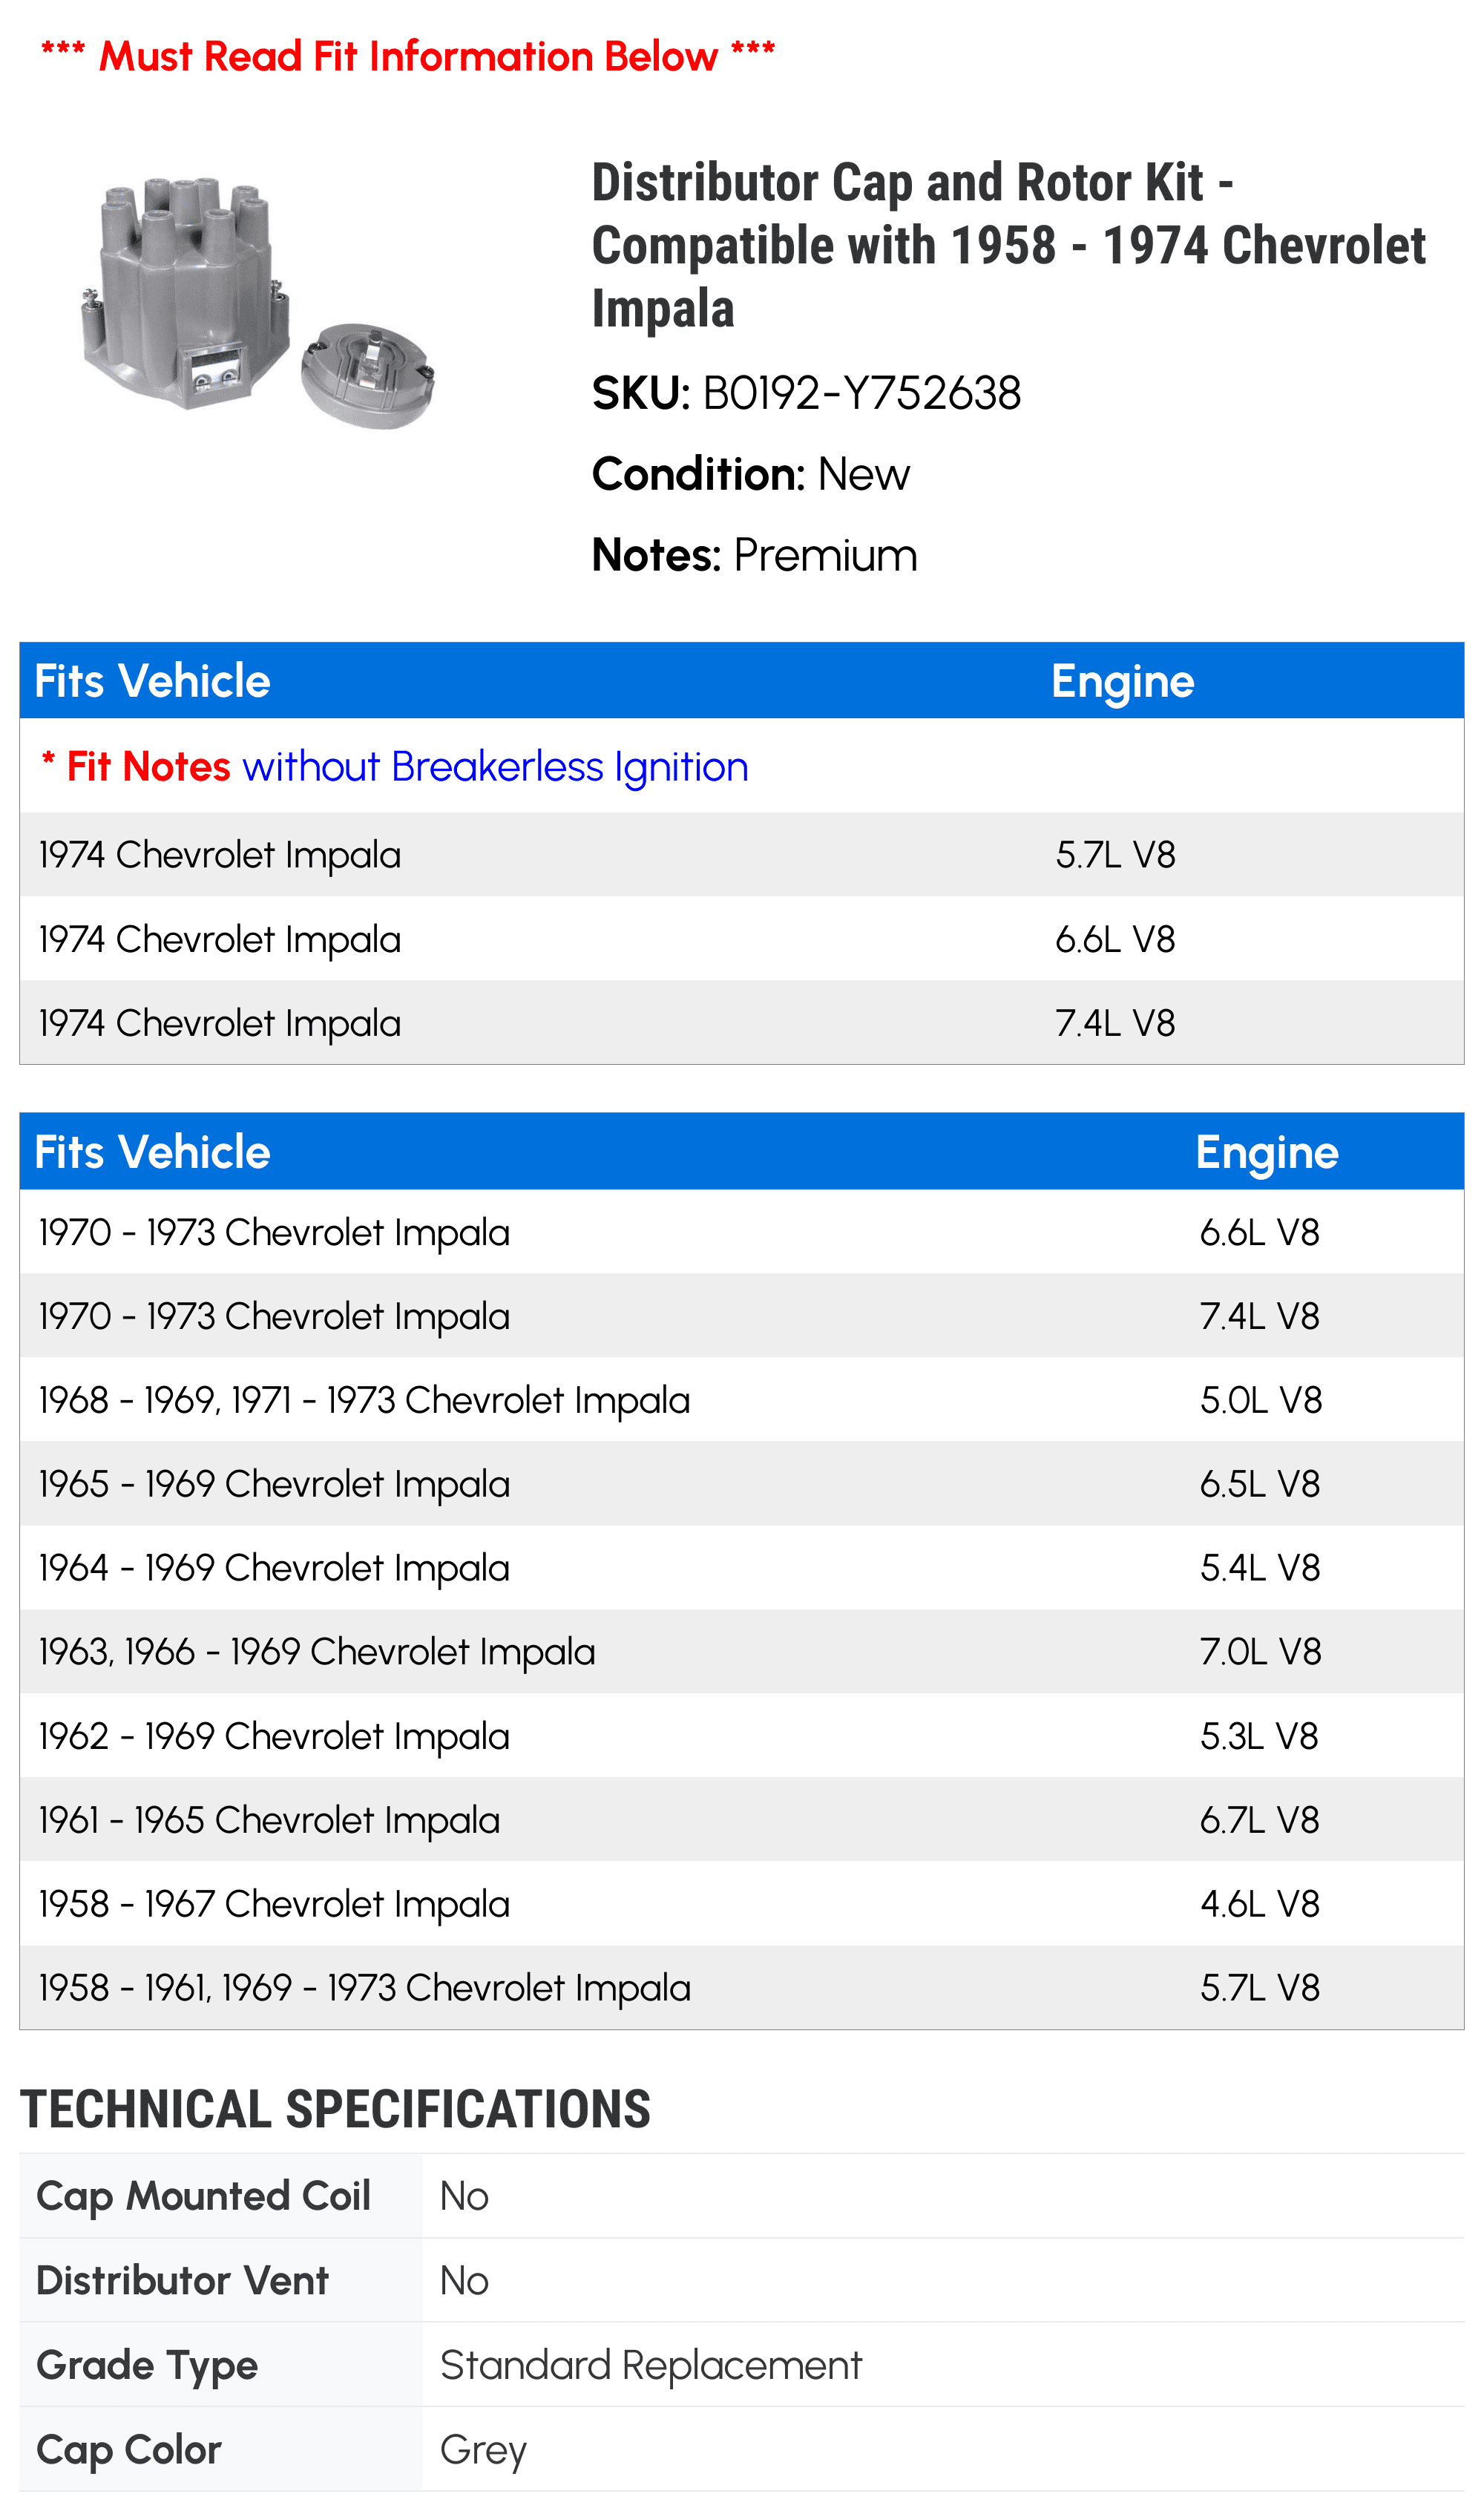1484x2511 pixels.
Task: Select the 1961 - 1965 Impala 6.7L V8 row
Action: point(742,1820)
